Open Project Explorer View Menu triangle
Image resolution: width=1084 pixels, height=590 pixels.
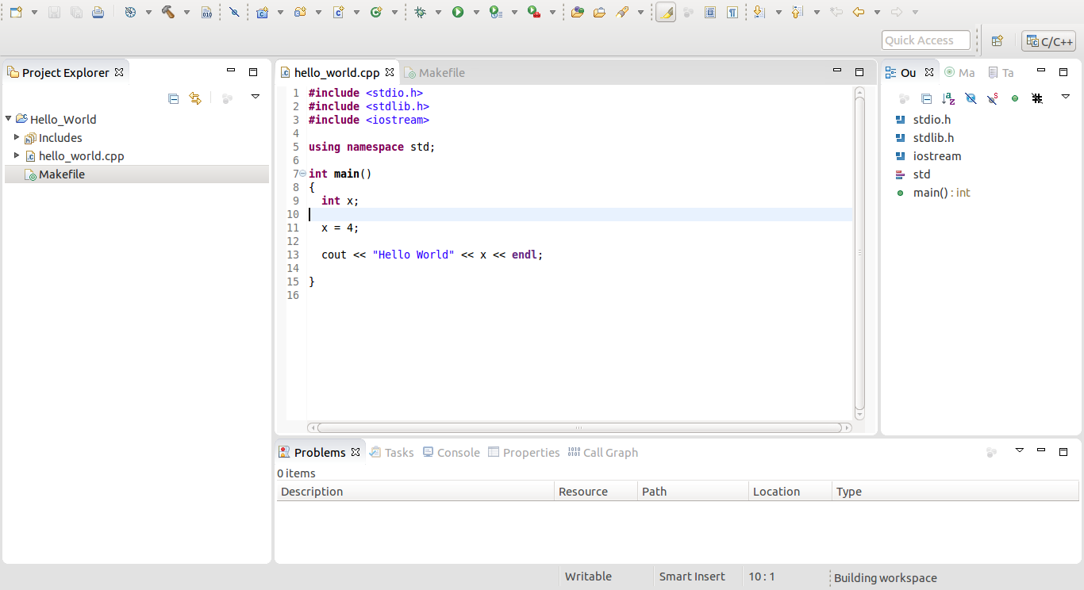click(256, 97)
